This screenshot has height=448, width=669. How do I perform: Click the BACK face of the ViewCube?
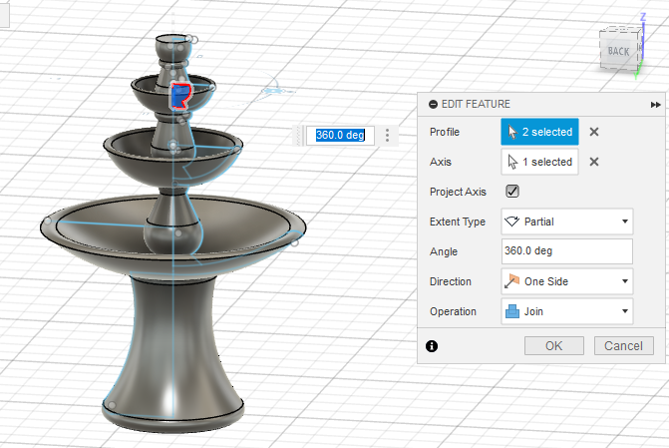coord(619,51)
